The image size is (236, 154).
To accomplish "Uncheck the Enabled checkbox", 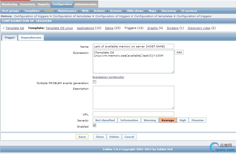I will [95, 125].
